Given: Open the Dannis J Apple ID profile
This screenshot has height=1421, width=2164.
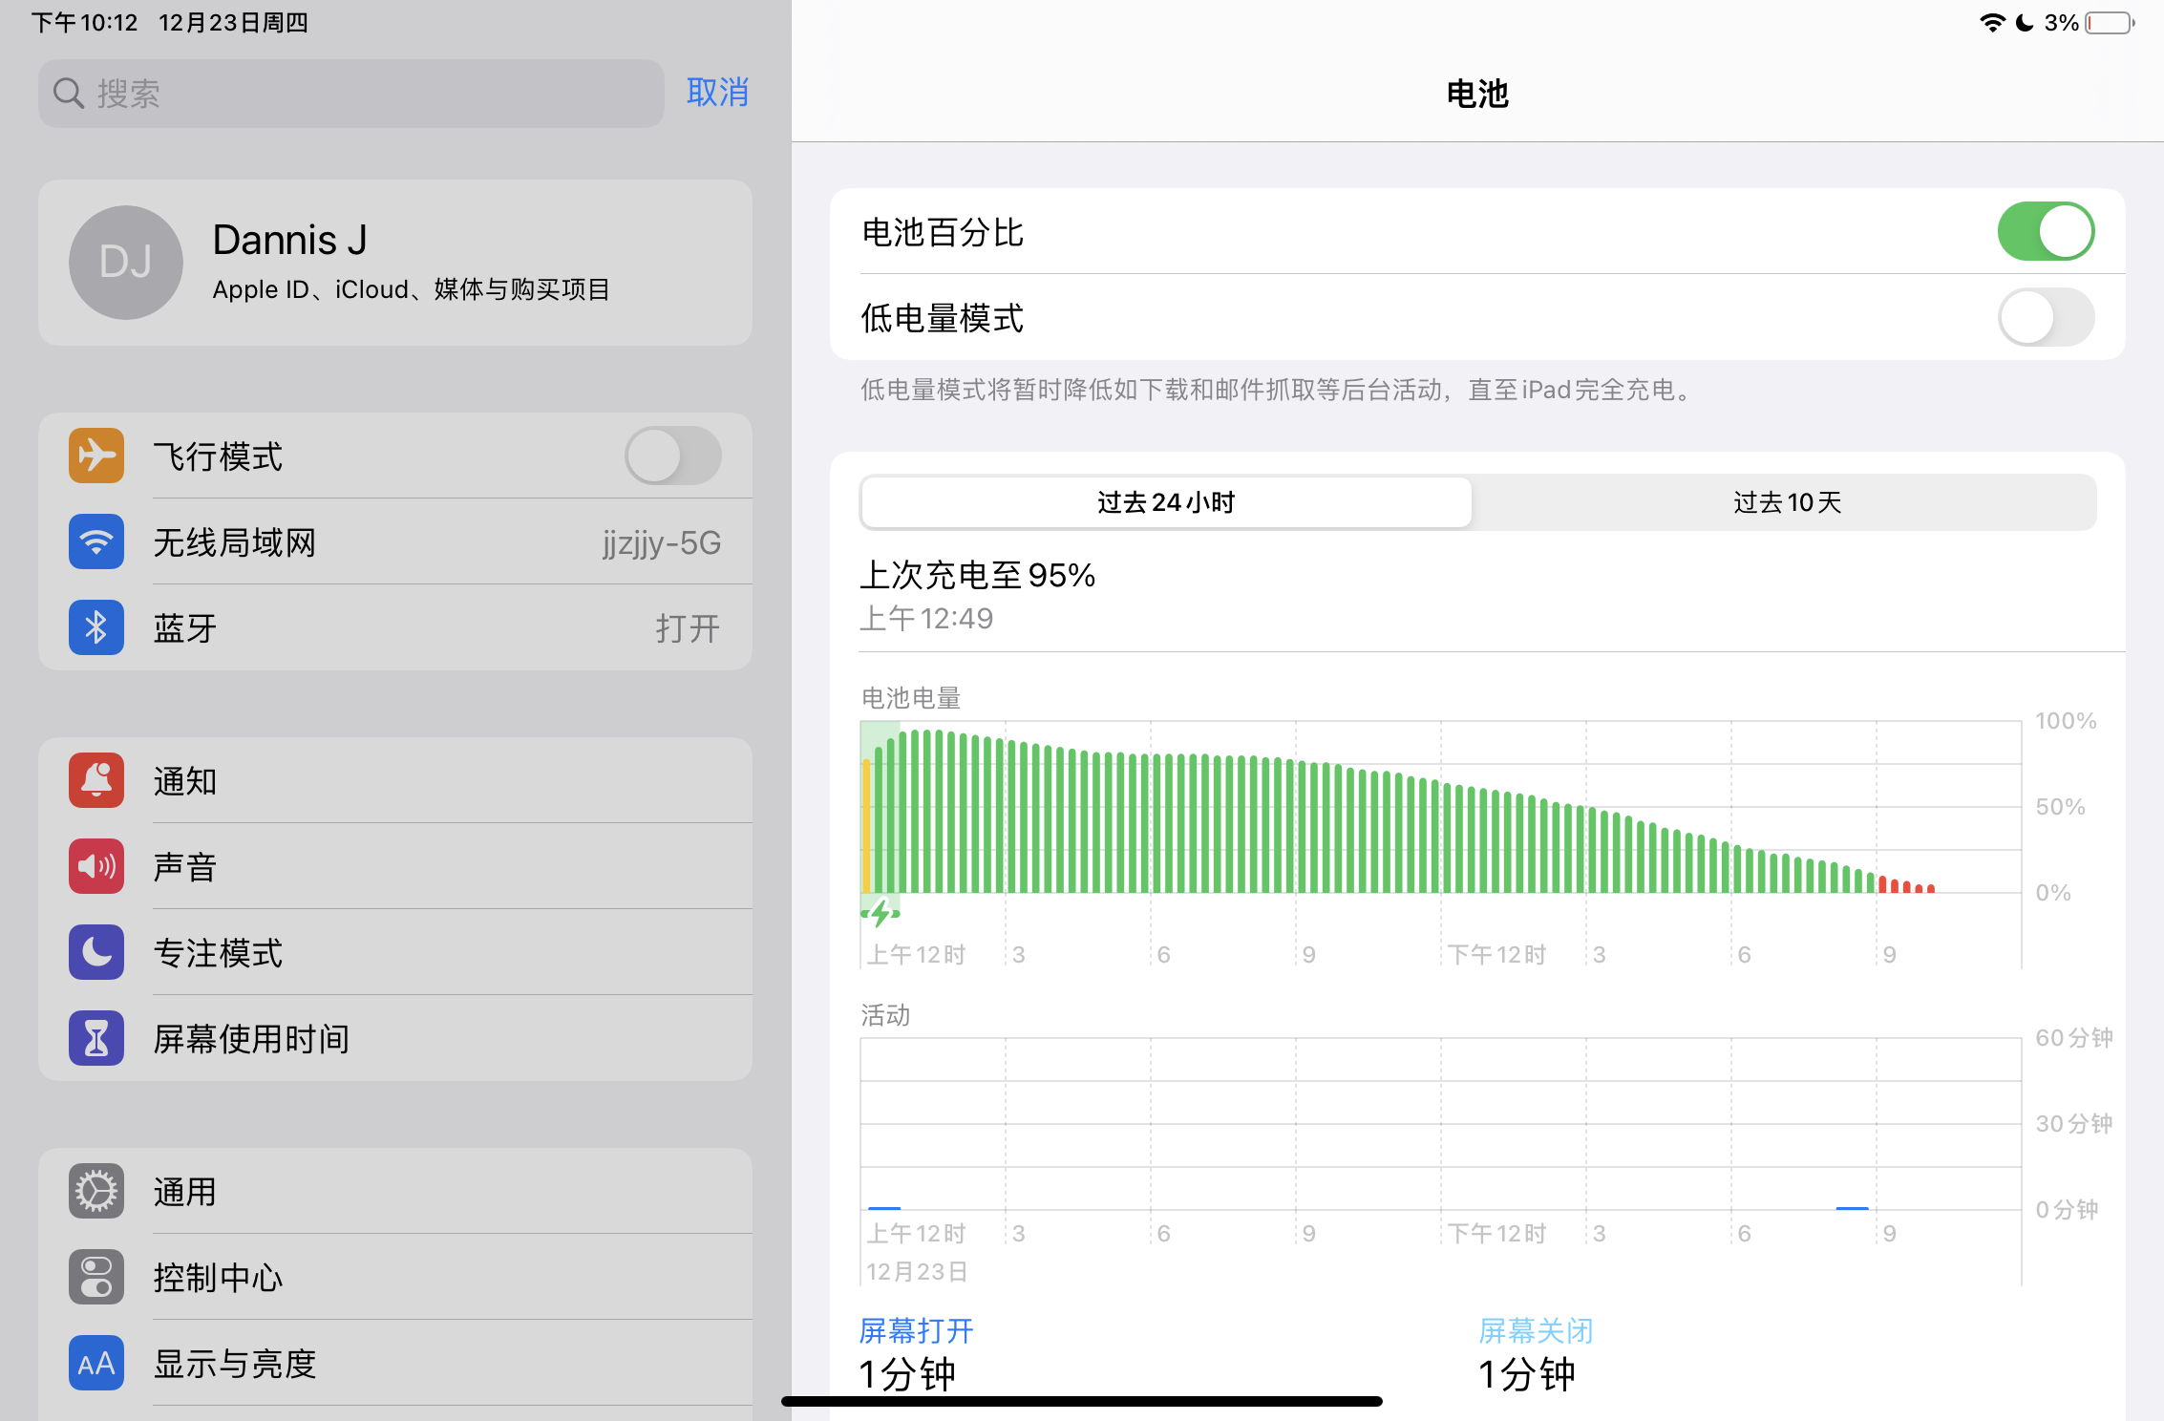Looking at the screenshot, I should point(395,263).
